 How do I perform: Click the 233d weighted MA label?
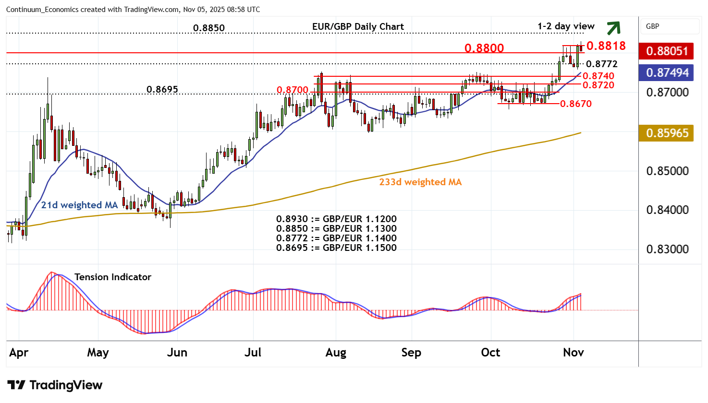pos(420,182)
